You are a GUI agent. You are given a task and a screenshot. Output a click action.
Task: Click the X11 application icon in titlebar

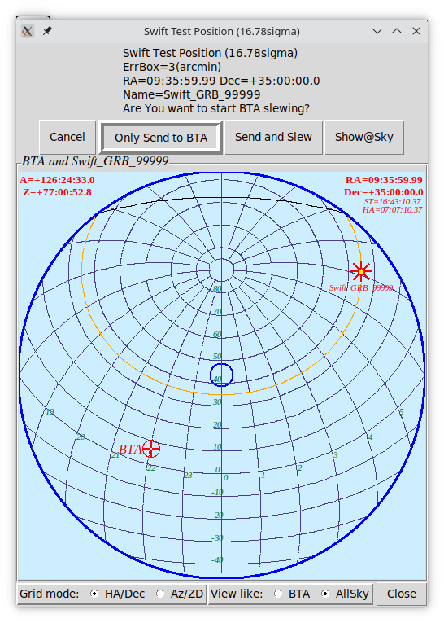coord(28,31)
